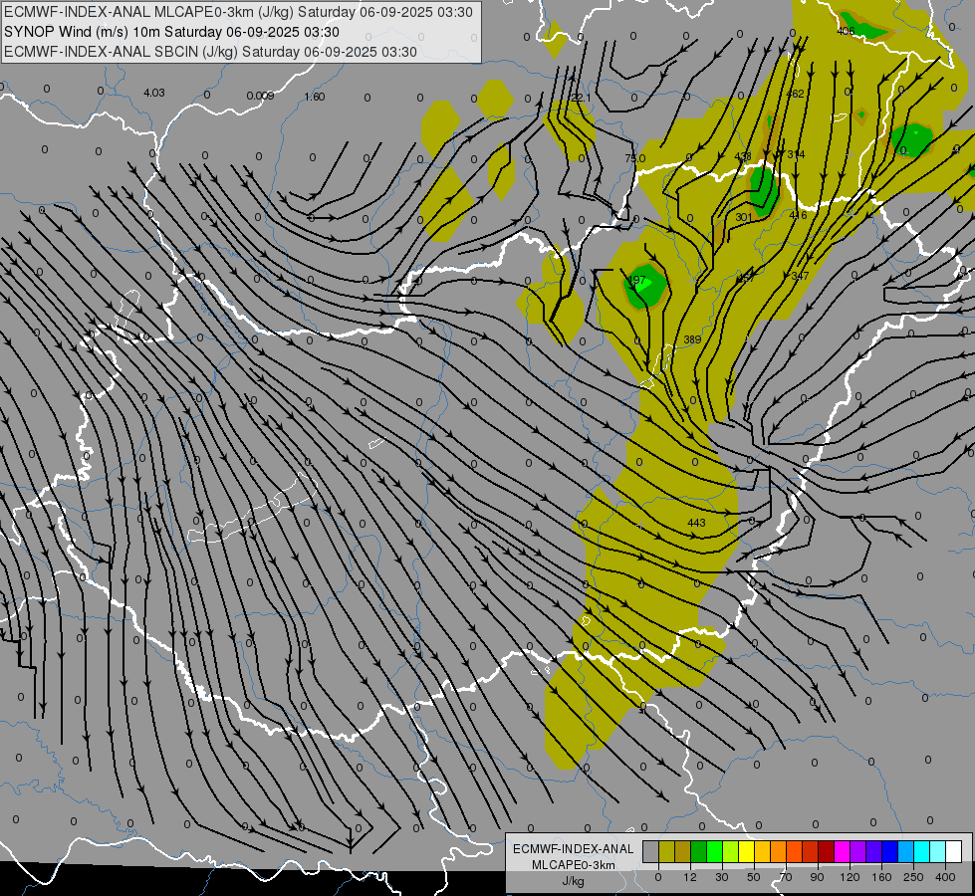This screenshot has height=896, width=975.
Task: Click the map value 301
Action: click(744, 217)
